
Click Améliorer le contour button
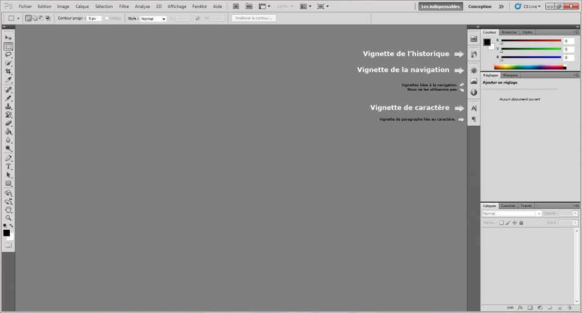pyautogui.click(x=254, y=18)
